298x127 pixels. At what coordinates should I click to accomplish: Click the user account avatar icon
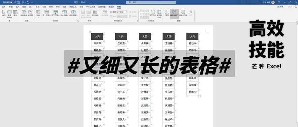click(273, 2)
